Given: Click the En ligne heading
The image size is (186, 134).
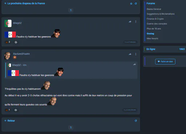Looking at the screenshot, I should coord(151,49).
